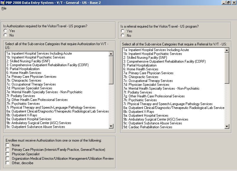The image size is (237, 171).
Task: Select 7a: Primary Care Physician in Authorization list
Action: (x=57, y=77)
